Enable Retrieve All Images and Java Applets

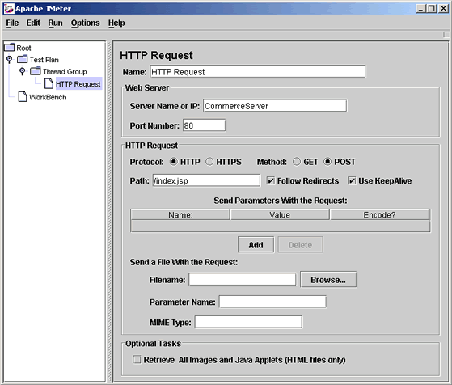point(137,360)
